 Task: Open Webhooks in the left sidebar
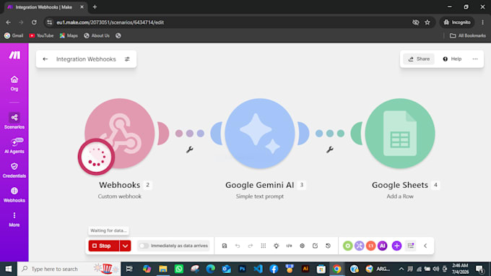(x=14, y=194)
